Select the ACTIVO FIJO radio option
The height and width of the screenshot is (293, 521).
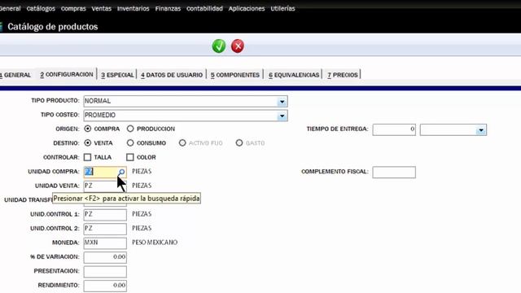pos(182,143)
